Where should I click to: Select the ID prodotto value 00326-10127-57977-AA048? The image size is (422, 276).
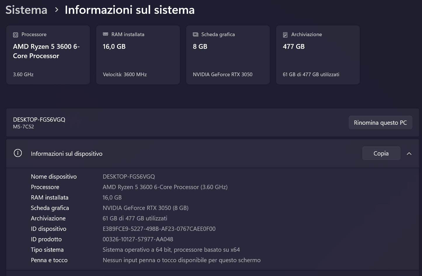[x=138, y=239]
